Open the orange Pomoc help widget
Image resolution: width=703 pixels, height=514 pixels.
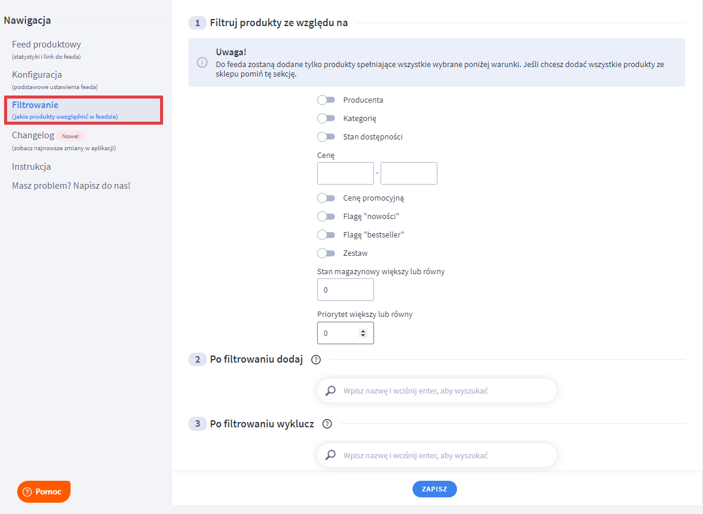click(44, 491)
